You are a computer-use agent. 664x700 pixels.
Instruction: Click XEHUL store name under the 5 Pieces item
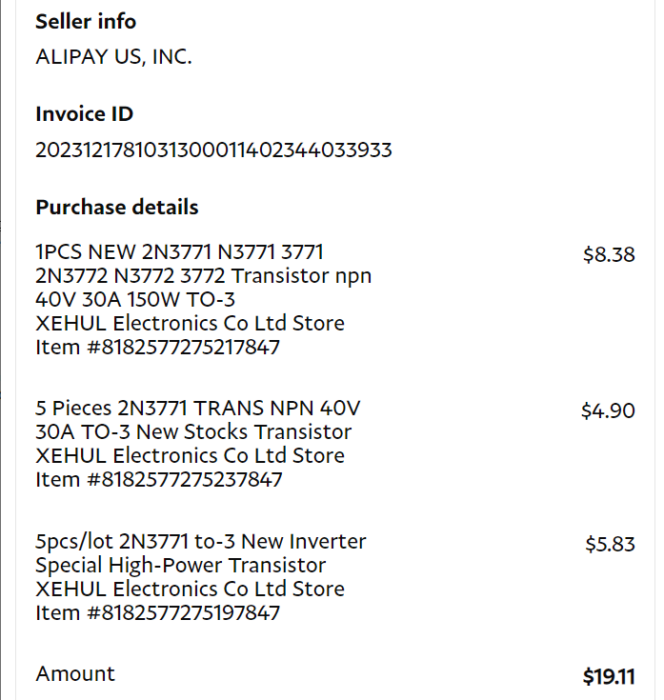coord(190,456)
